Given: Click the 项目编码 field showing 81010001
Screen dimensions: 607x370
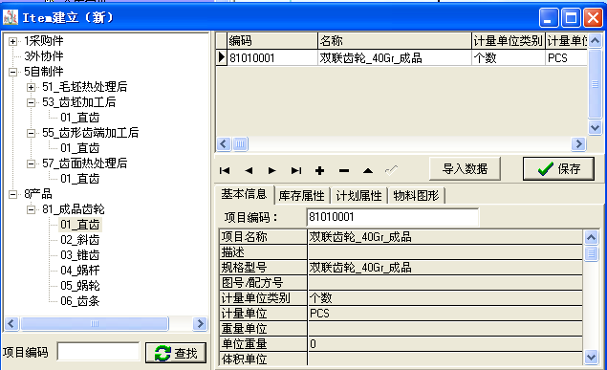Looking at the screenshot, I should [x=393, y=217].
